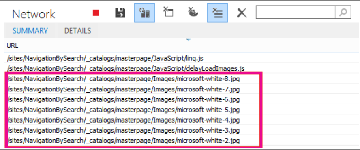This screenshot has width=360, height=150.
Task: Clear session with X icon
Action: (x=242, y=13)
